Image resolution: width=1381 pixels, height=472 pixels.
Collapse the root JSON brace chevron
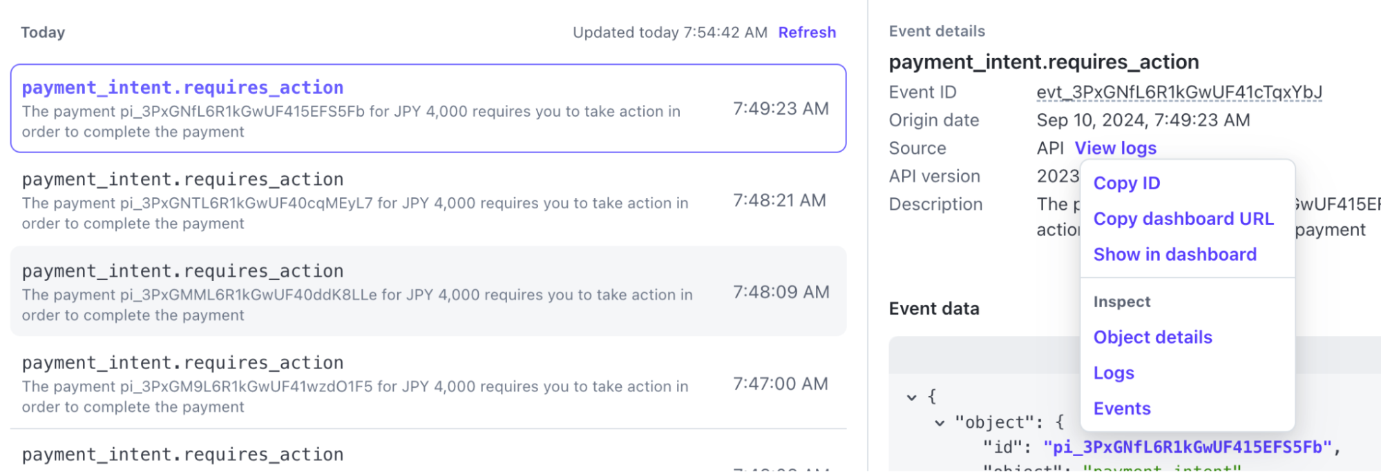click(x=912, y=397)
